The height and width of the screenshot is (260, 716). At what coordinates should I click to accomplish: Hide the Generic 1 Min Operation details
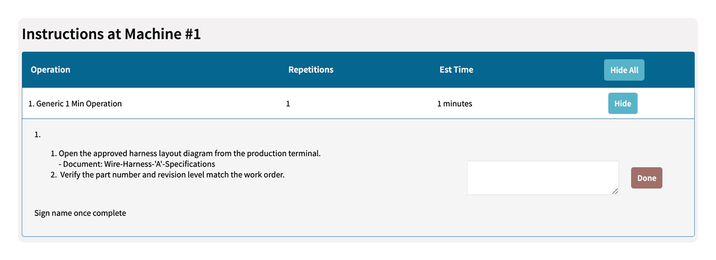[622, 104]
